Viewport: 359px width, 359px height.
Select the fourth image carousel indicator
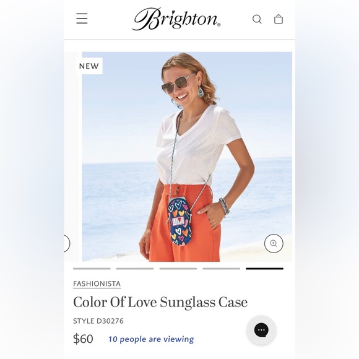coord(222,269)
